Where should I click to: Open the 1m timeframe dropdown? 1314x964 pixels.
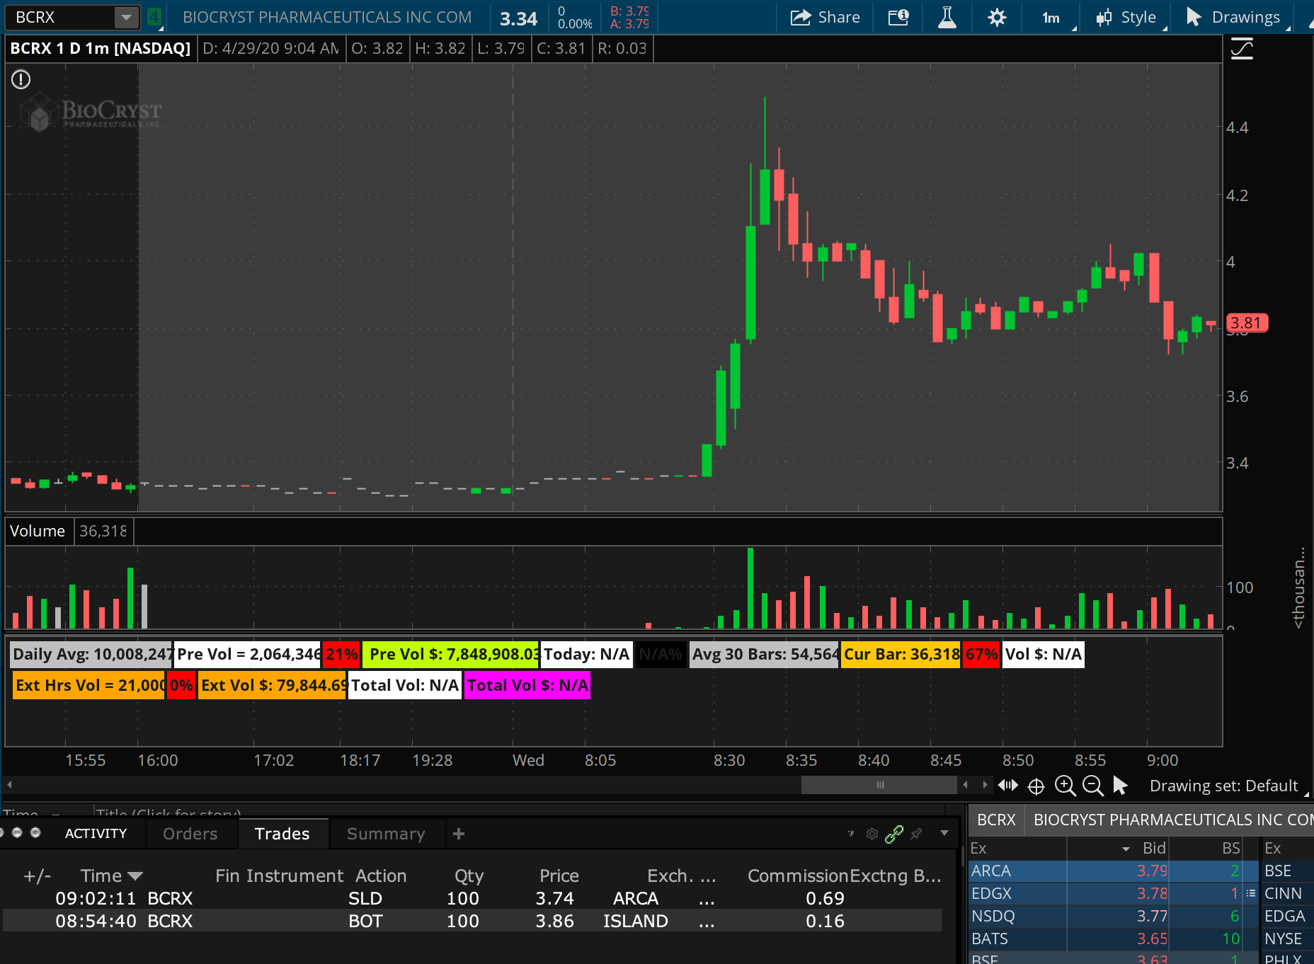1052,17
